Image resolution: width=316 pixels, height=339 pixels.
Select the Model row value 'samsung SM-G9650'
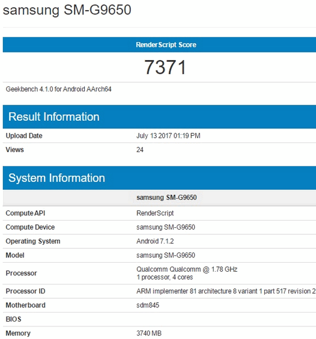point(166,255)
